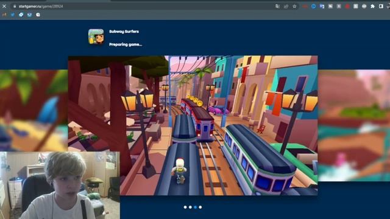Image resolution: width=390 pixels, height=219 pixels.
Task: Open the white square bookmark icon
Action: (38, 15)
